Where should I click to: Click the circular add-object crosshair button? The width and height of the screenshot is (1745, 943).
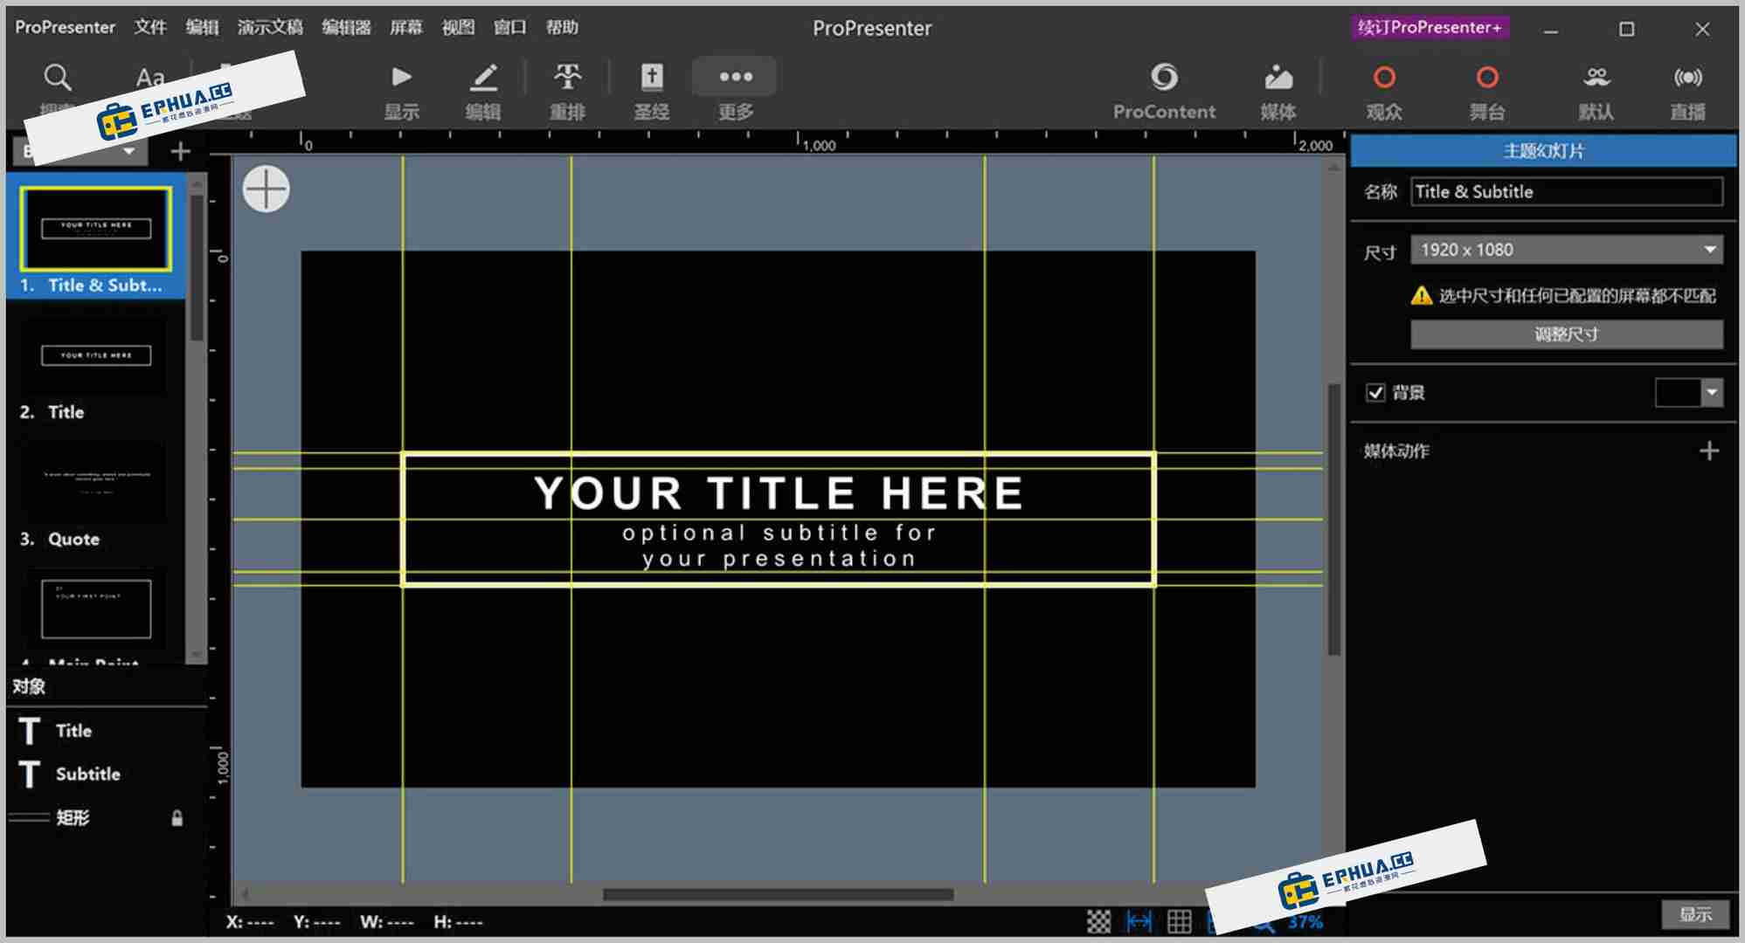pyautogui.click(x=266, y=189)
